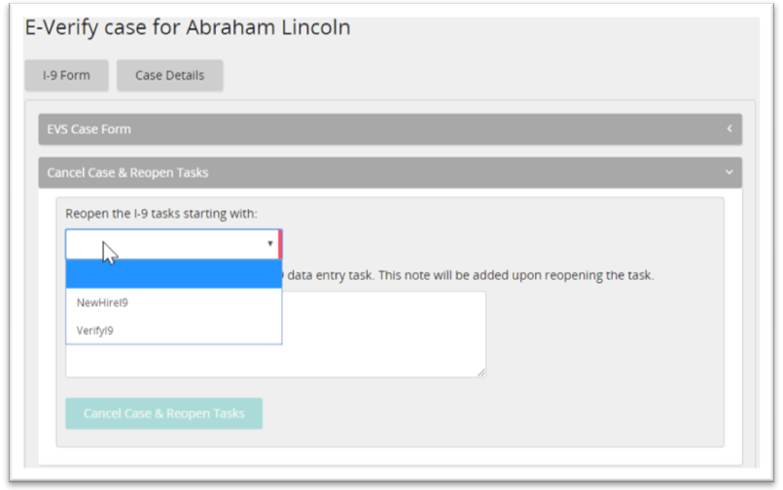Click the Cancel Case section down-chevron icon
The width and height of the screenshot is (783, 490).
pyautogui.click(x=729, y=173)
